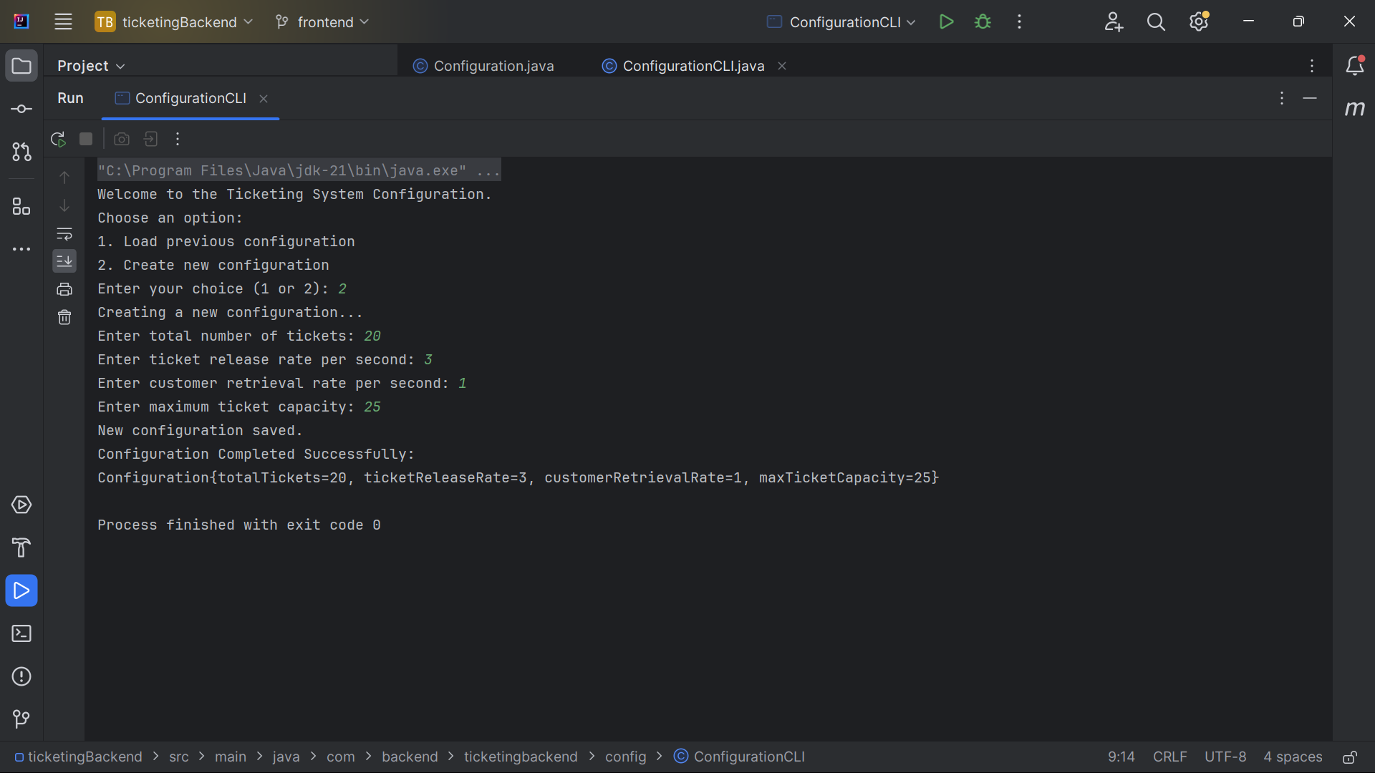Close the ConfigurationCLI.java tab
Screen dimensions: 1375x773
[782, 66]
